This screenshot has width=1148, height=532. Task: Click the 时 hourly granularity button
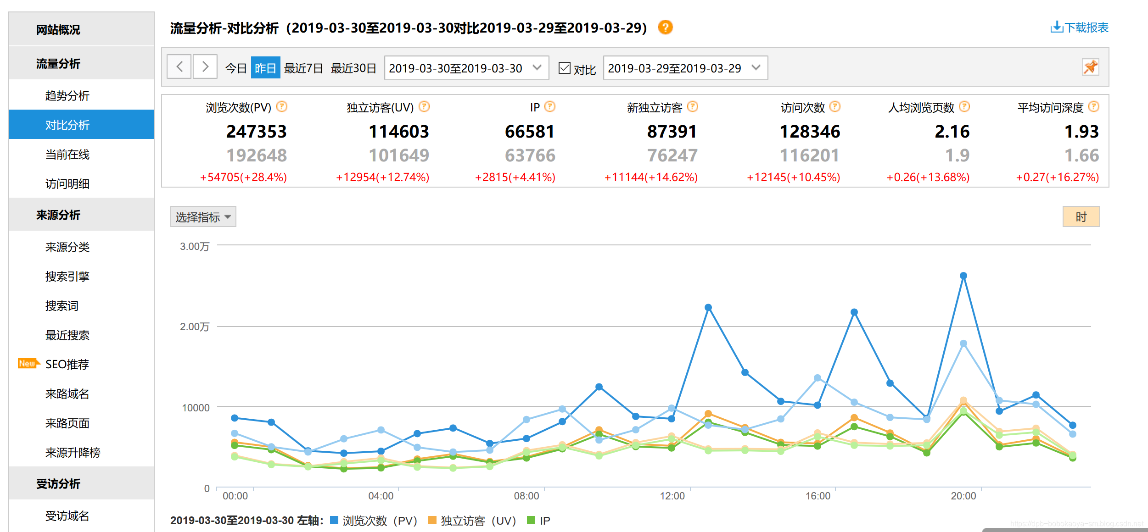pyautogui.click(x=1081, y=216)
